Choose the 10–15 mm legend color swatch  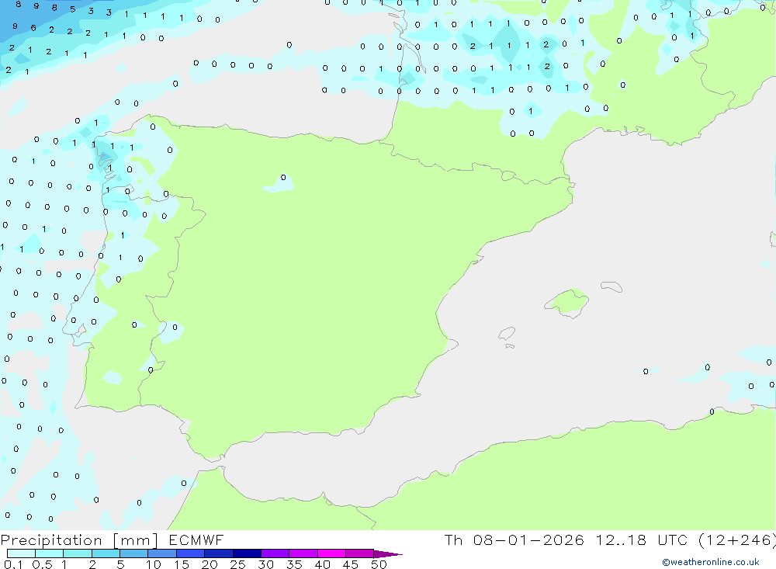pyautogui.click(x=162, y=553)
